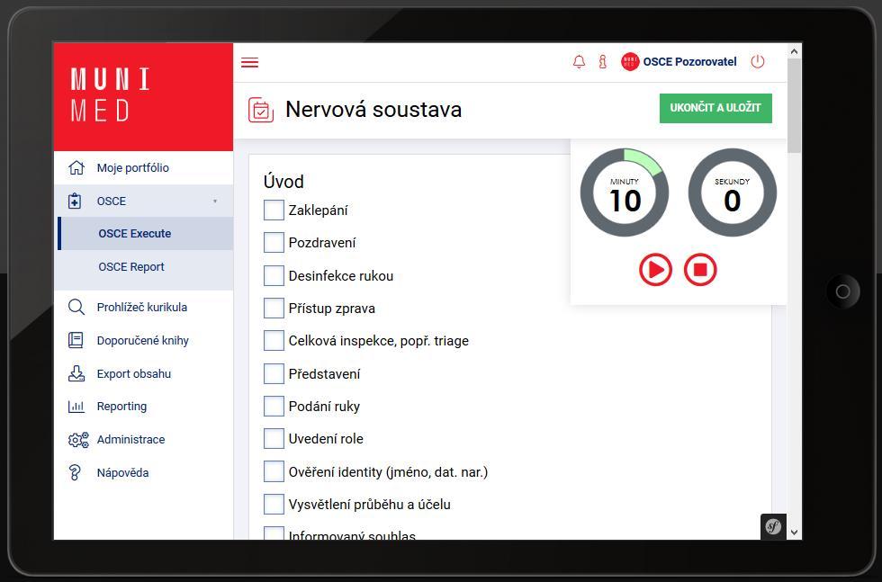
Task: Start the timer with play button
Action: click(656, 270)
